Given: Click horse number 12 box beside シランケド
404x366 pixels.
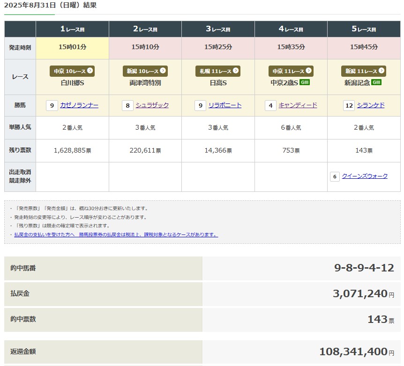Looking at the screenshot, I should click(349, 105).
